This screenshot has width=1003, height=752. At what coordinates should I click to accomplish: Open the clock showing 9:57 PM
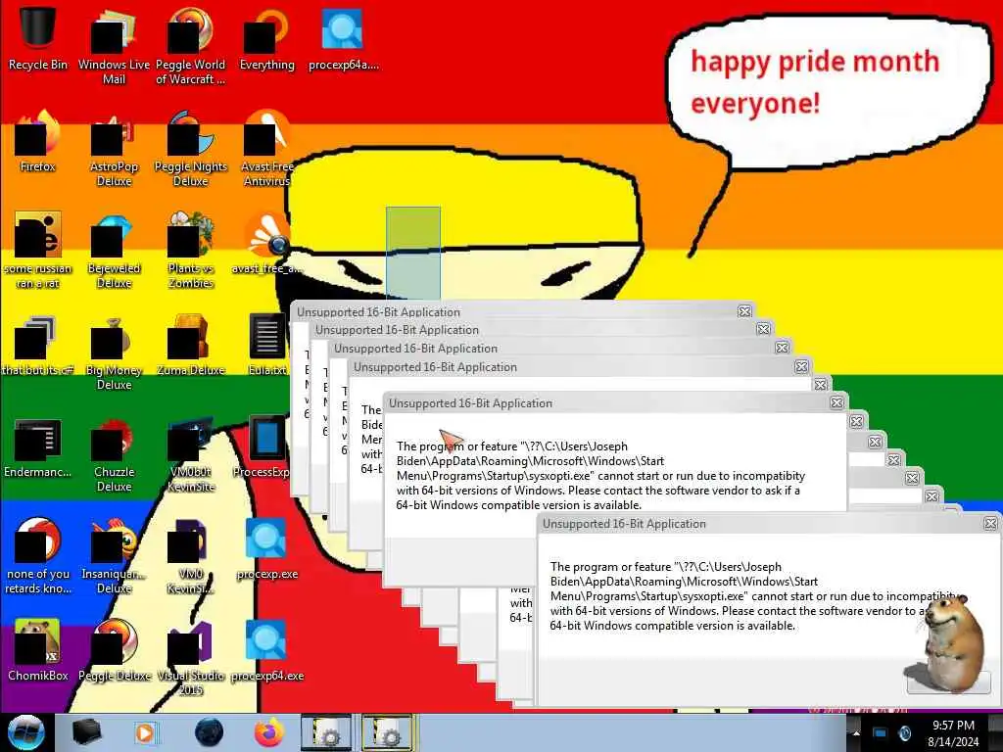coord(953,733)
